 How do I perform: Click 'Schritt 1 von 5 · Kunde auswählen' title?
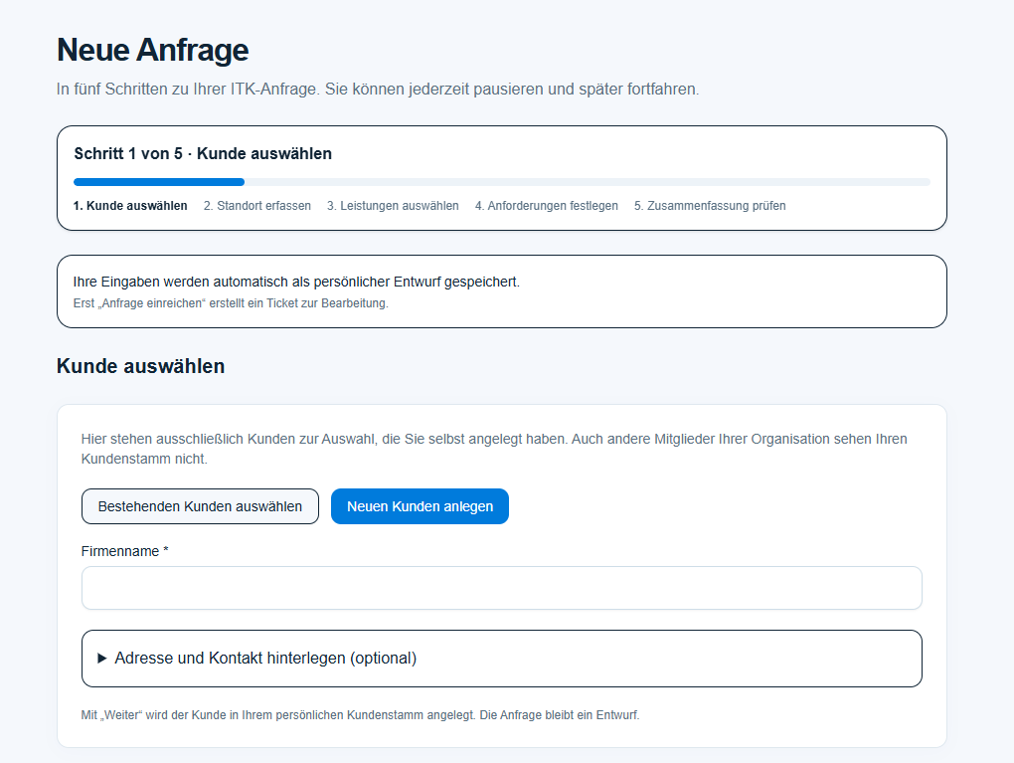pos(203,153)
